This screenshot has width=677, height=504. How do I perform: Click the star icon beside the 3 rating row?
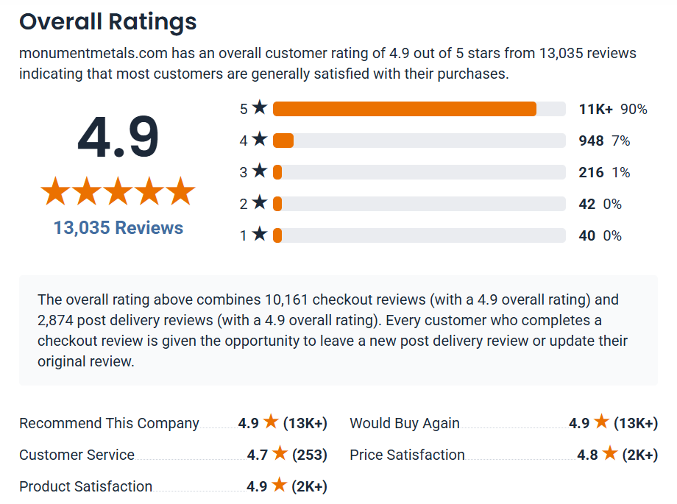[259, 171]
